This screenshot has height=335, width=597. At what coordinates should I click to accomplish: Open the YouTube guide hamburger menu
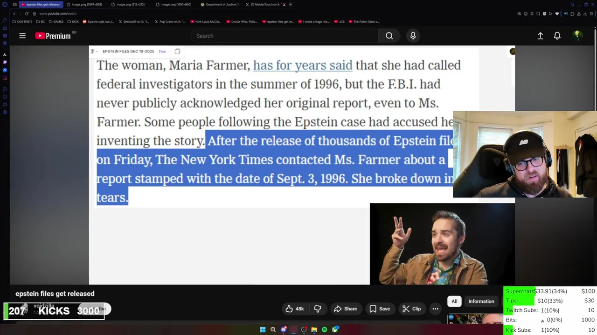(22, 36)
